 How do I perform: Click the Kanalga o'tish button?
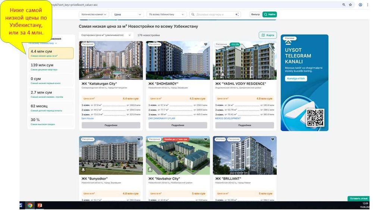tap(296, 78)
